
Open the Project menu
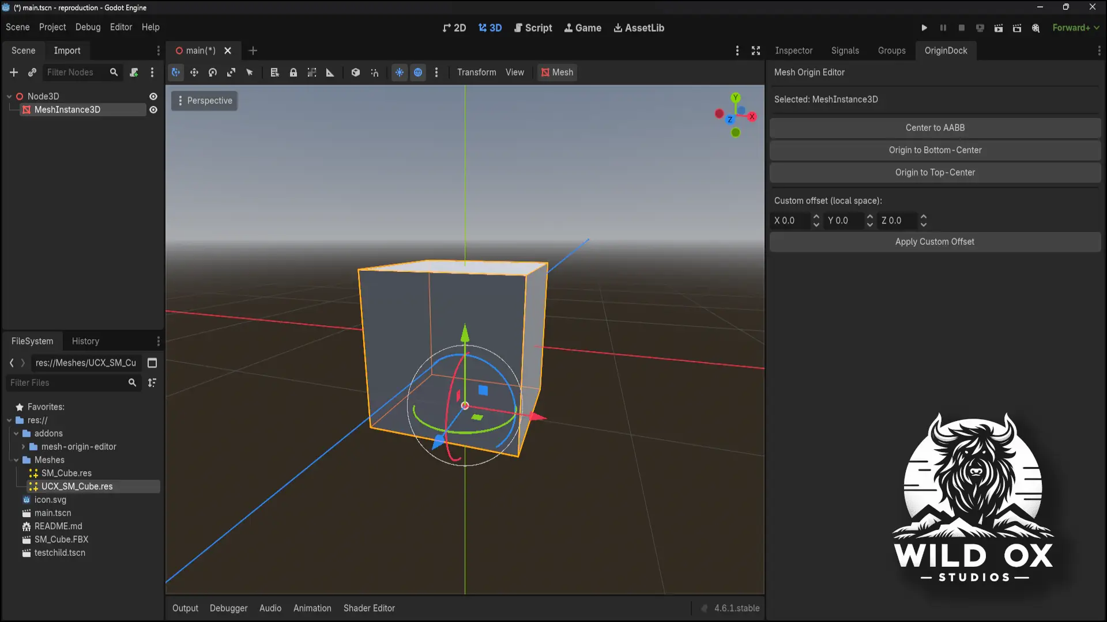pos(52,27)
